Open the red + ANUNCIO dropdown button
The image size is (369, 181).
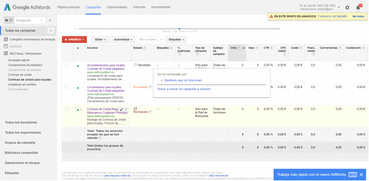coord(74,39)
